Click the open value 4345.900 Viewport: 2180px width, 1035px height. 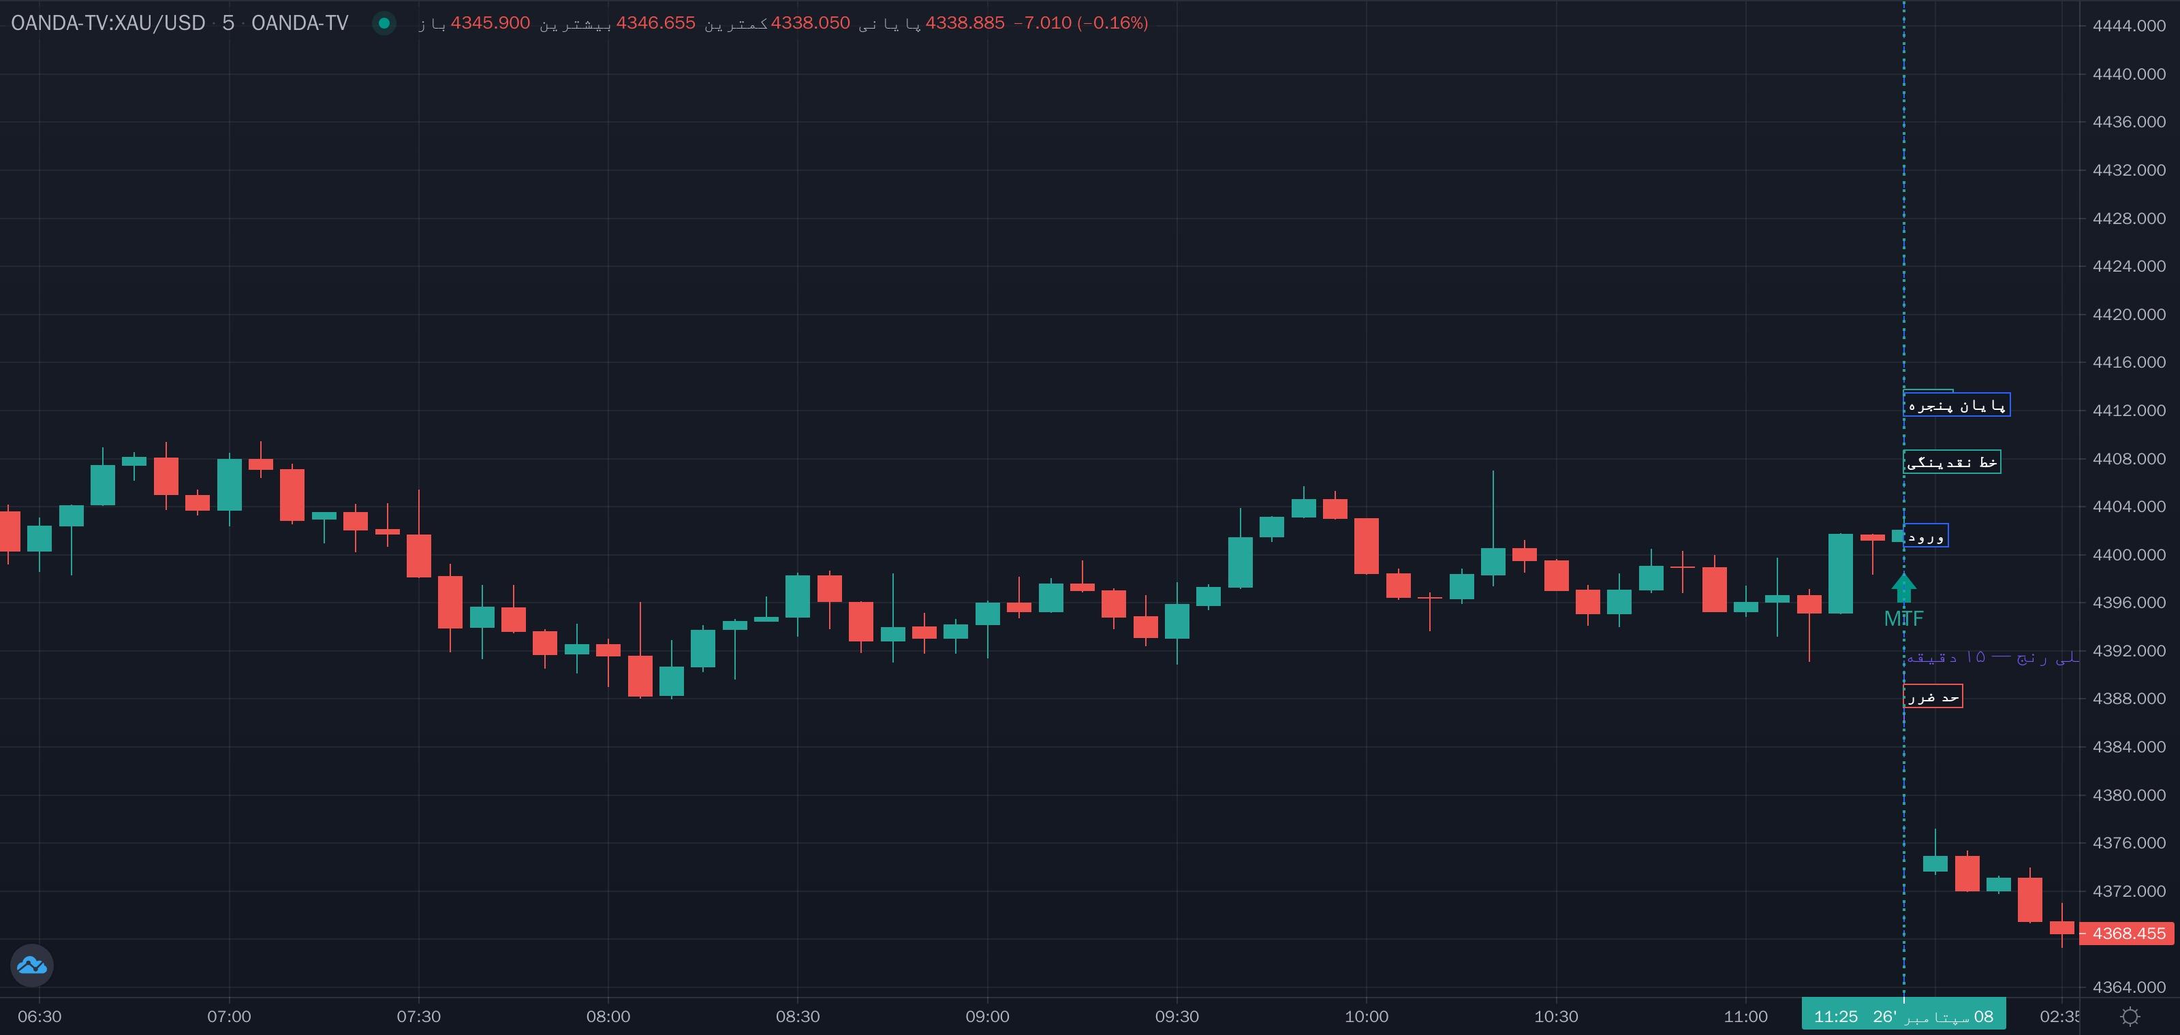click(x=490, y=23)
